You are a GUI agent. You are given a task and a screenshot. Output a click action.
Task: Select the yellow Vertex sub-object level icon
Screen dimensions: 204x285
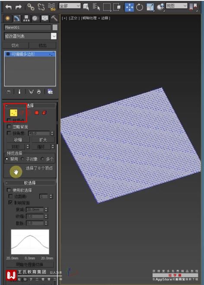[x=14, y=113]
